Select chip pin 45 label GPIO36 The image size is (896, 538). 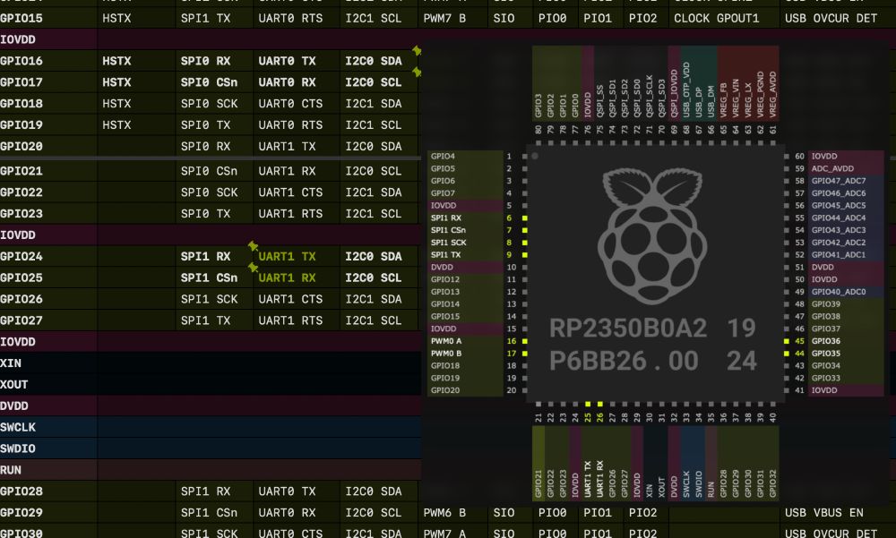click(826, 341)
